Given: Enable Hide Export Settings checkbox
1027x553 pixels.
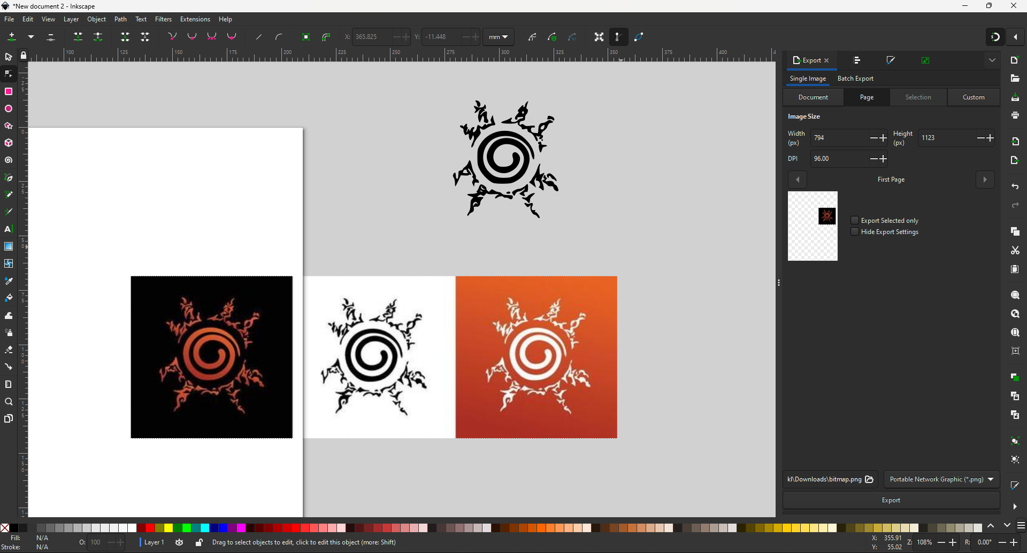Looking at the screenshot, I should 855,231.
